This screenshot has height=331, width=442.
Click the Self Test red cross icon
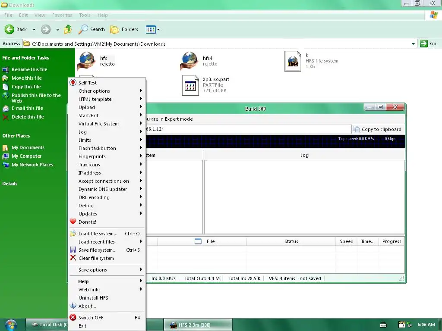(x=73, y=82)
